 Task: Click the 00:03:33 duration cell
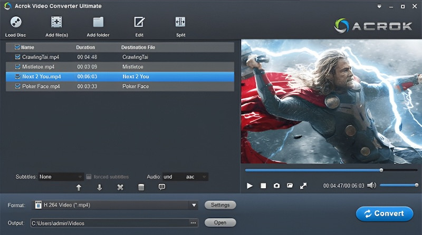point(87,86)
